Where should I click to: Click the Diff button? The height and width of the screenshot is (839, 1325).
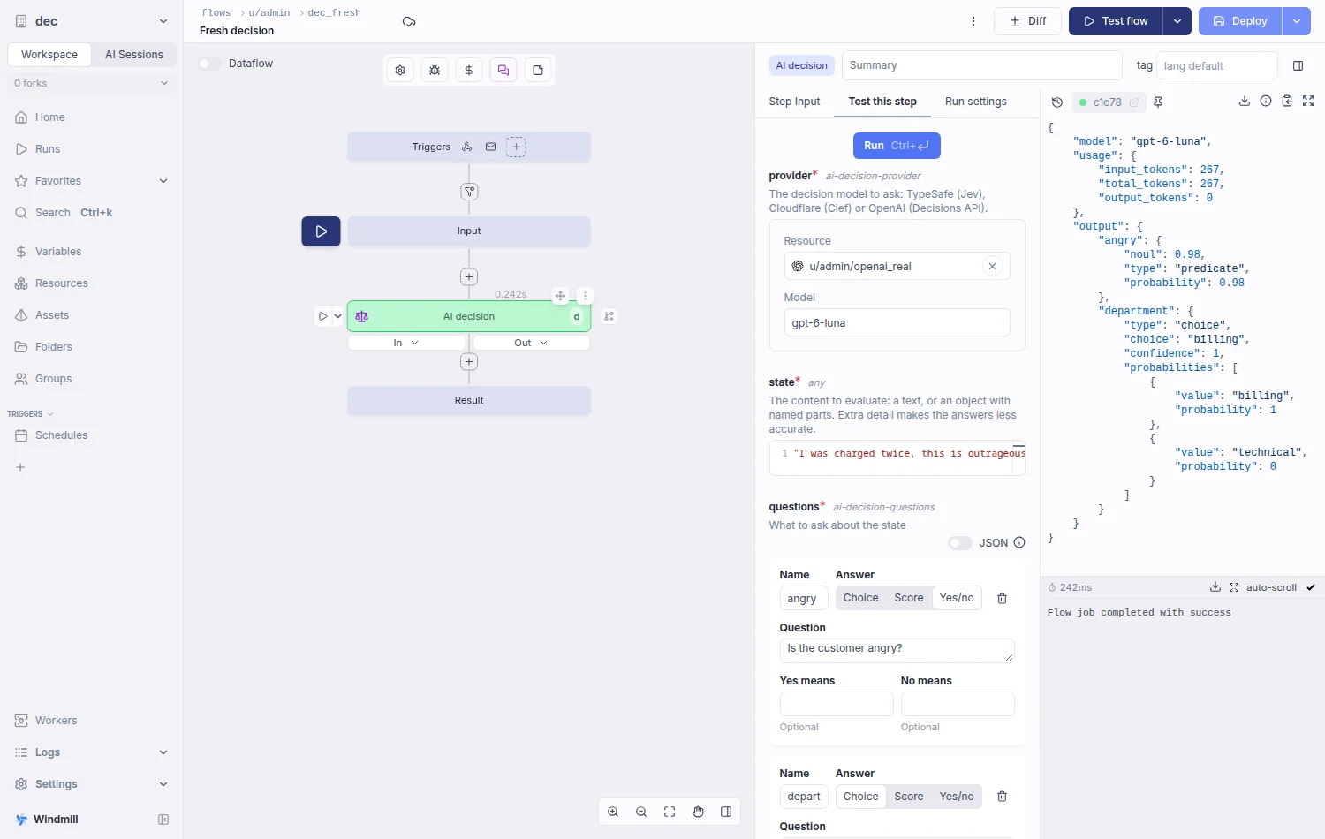pos(1027,21)
